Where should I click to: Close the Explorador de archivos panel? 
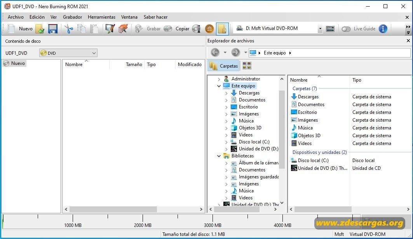[x=408, y=40]
